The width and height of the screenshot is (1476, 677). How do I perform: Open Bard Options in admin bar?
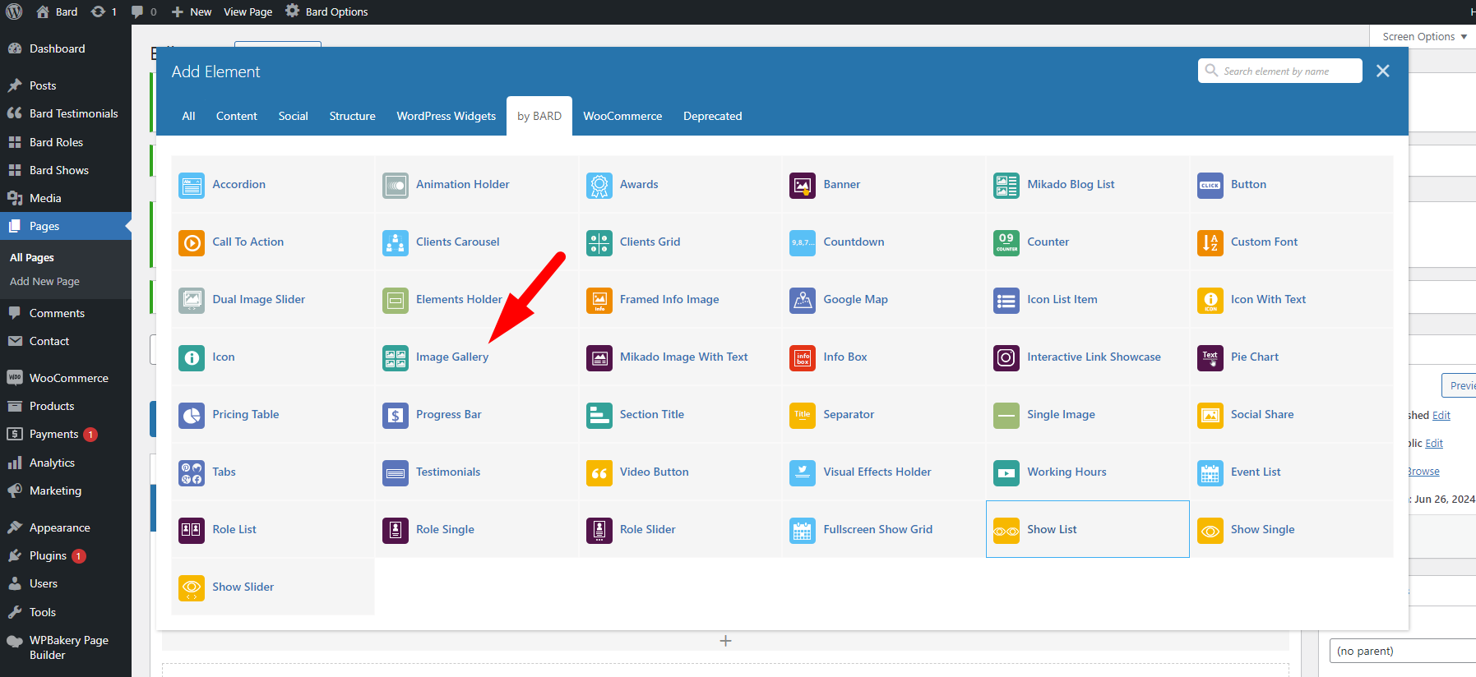point(326,12)
